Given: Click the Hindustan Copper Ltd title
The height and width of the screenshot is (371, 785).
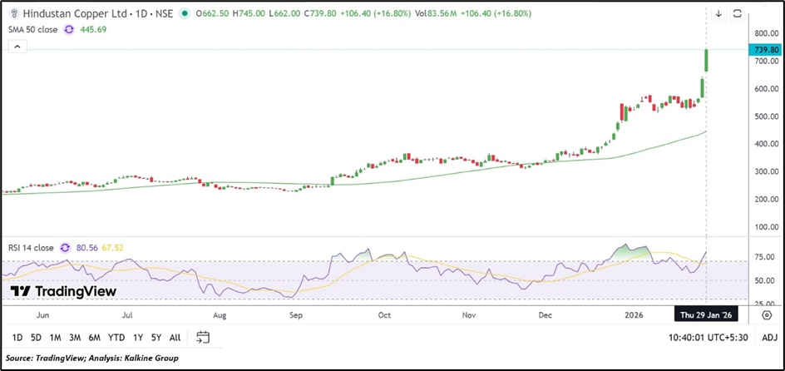Looking at the screenshot, I should click(x=58, y=13).
